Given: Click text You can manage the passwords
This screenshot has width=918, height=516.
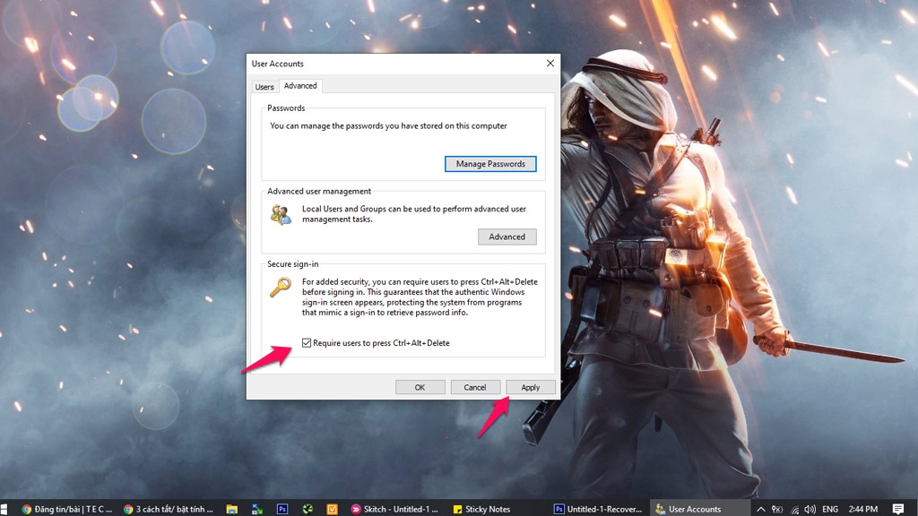Looking at the screenshot, I should [x=388, y=125].
